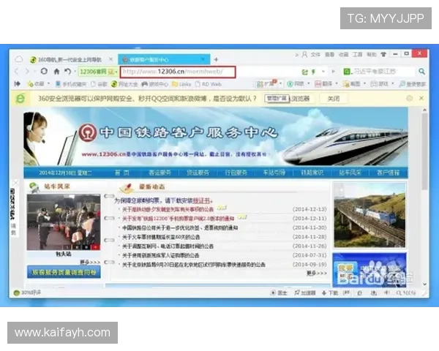Open 下载 downloads in status bar
Image resolution: width=439 pixels, height=351 pixels.
(330, 292)
